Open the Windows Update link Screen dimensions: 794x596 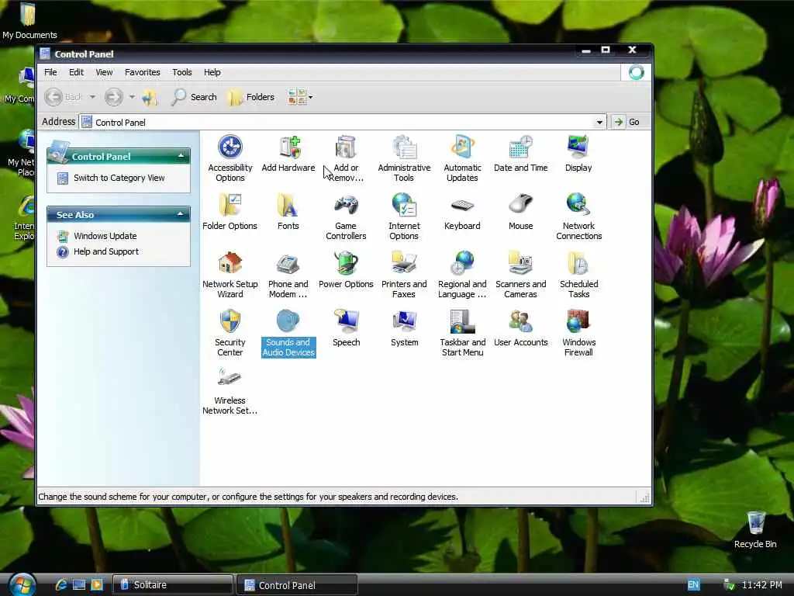105,236
